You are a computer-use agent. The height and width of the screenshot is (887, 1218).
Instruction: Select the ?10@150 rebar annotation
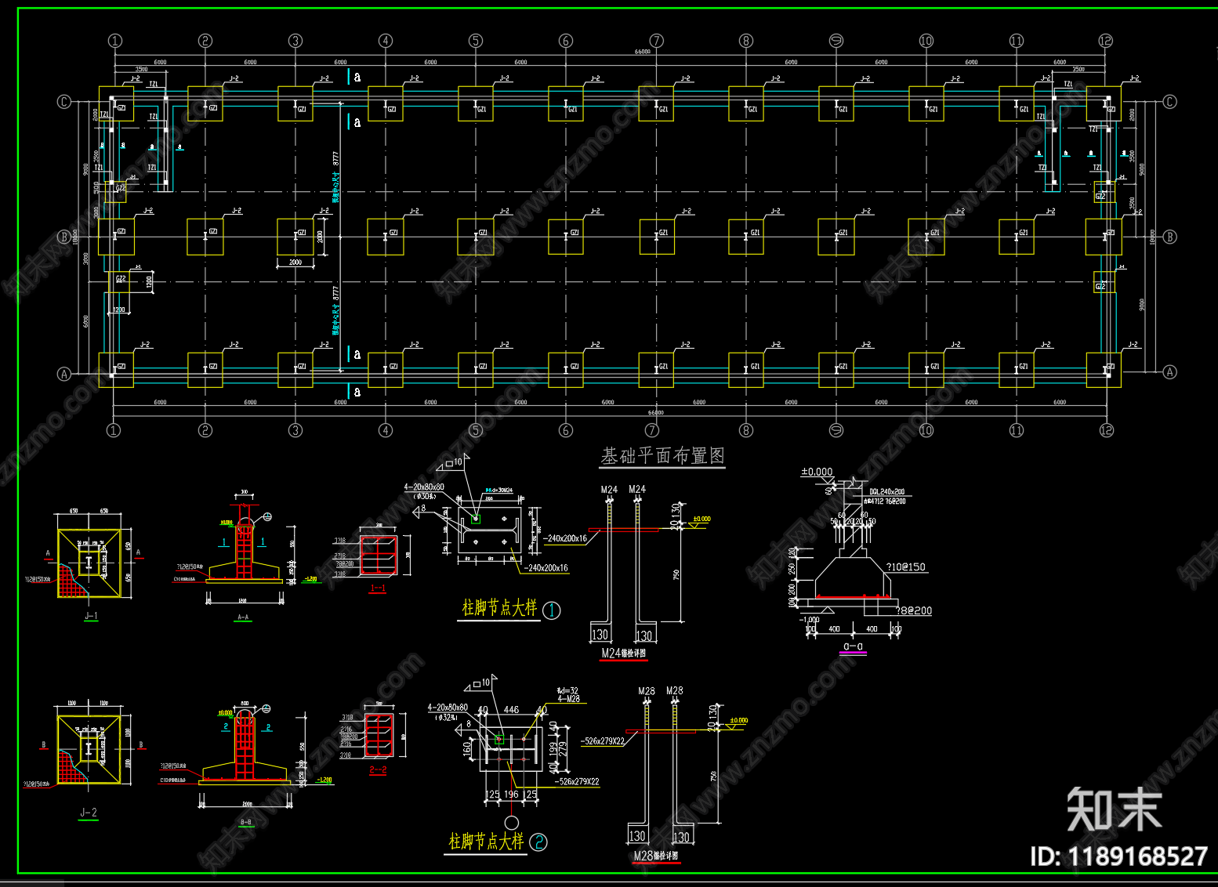[x=905, y=567]
